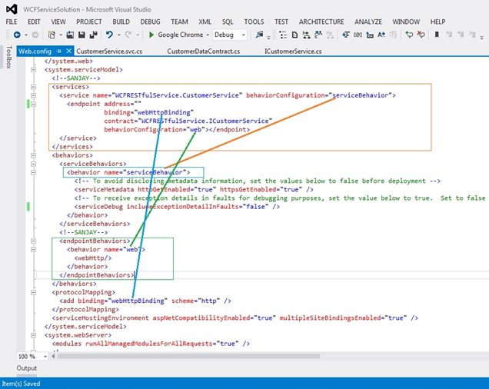Screen dimensions: 489x389
Task: Collapse the <services> outlining node
Action: click(x=33, y=87)
